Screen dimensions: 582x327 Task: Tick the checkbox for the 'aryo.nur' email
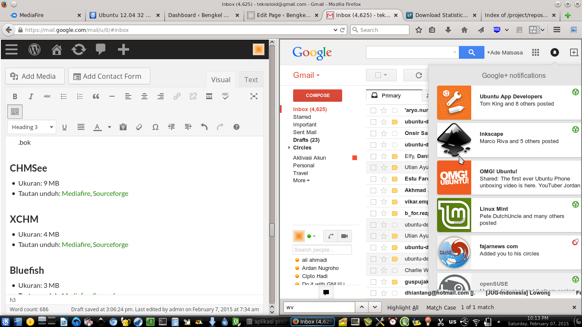pos(373,110)
